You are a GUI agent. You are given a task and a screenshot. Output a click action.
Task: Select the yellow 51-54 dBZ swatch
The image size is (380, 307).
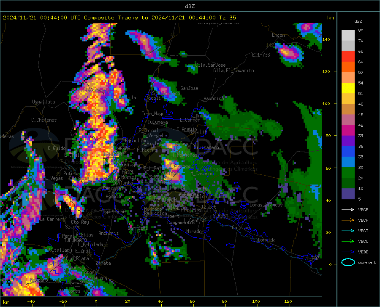tap(348, 88)
